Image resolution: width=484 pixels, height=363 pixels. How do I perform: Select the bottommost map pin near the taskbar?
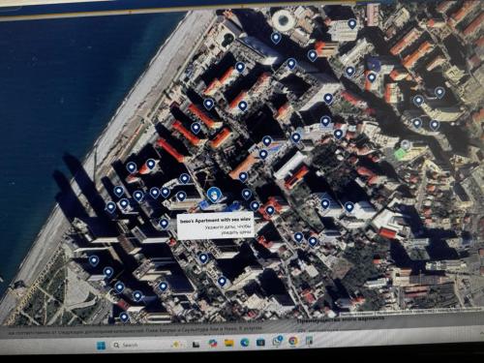pos(124,318)
